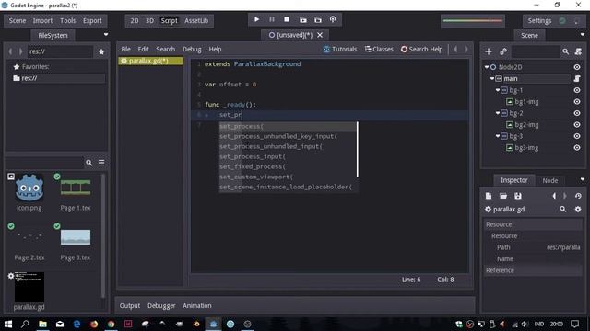Toggle FileSystem list view mode
The height and width of the screenshot is (331, 590).
pyautogui.click(x=101, y=163)
